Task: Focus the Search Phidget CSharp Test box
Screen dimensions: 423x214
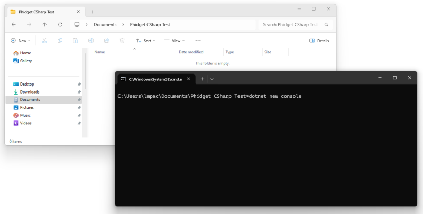Action: [295, 24]
